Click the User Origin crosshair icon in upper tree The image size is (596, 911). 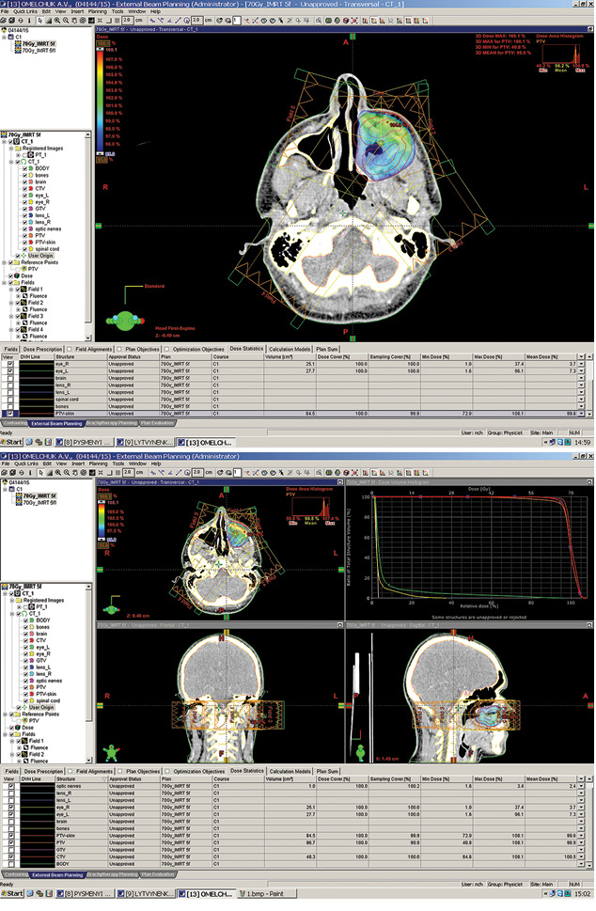click(24, 256)
